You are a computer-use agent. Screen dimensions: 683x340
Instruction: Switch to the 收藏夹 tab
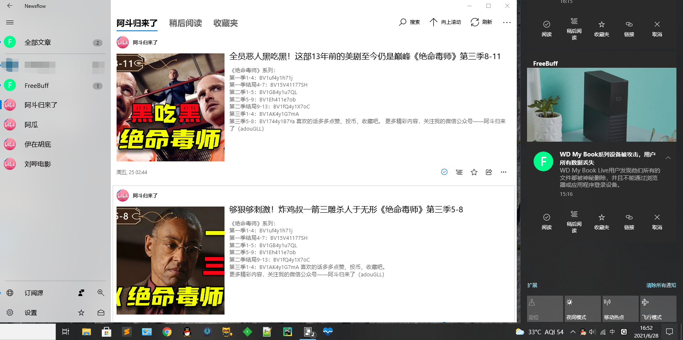click(x=226, y=23)
